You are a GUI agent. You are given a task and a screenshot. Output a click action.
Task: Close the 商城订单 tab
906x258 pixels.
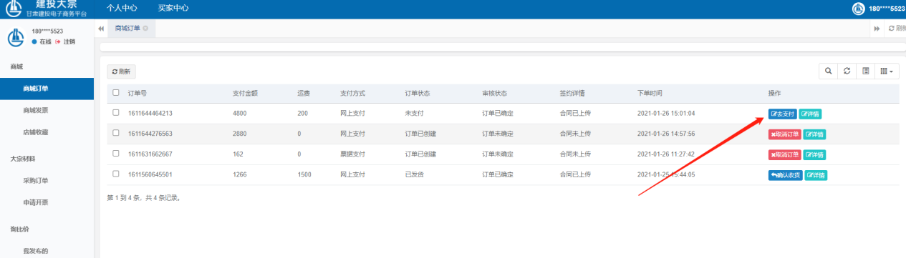pos(145,28)
